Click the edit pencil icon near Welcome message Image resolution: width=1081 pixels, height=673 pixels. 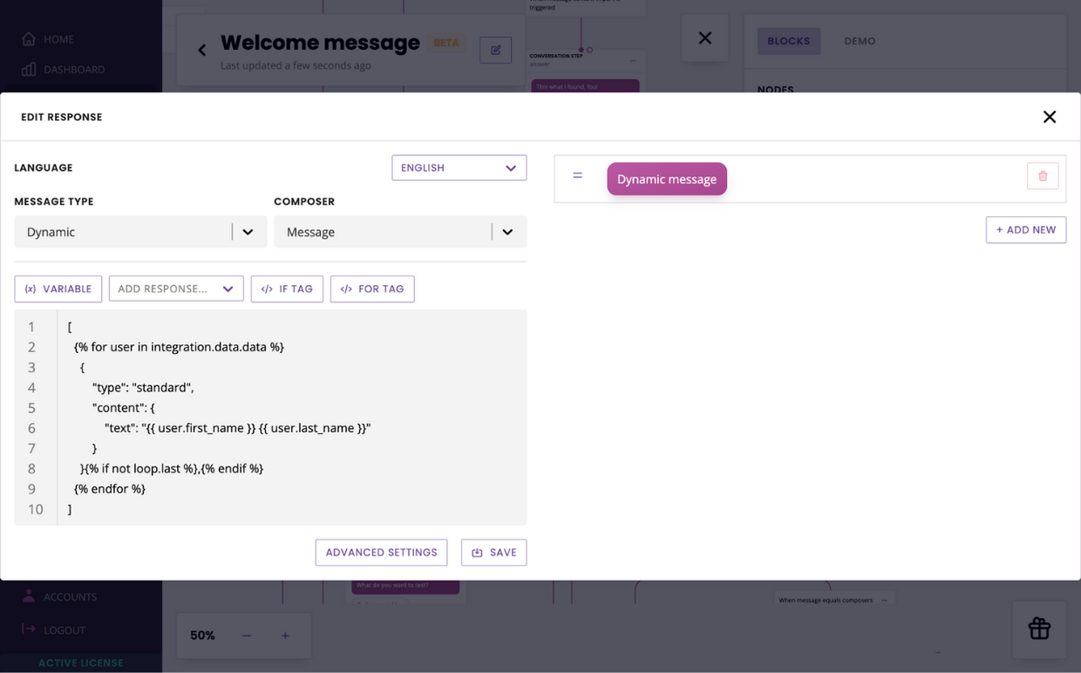[x=495, y=51]
